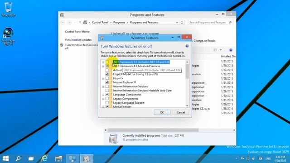This screenshot has height=163, width=290.
Task: Select the Windows Features taskbar button
Action: [87, 158]
